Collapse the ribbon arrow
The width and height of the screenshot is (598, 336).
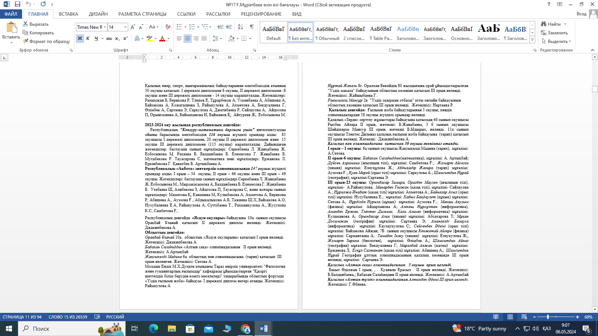(x=592, y=50)
